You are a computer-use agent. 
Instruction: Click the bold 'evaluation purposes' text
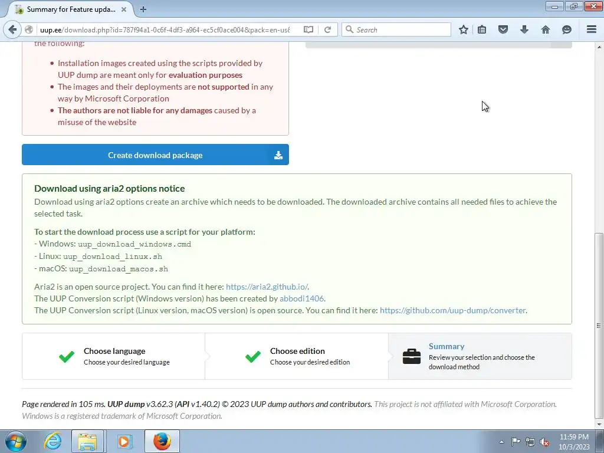(x=205, y=75)
